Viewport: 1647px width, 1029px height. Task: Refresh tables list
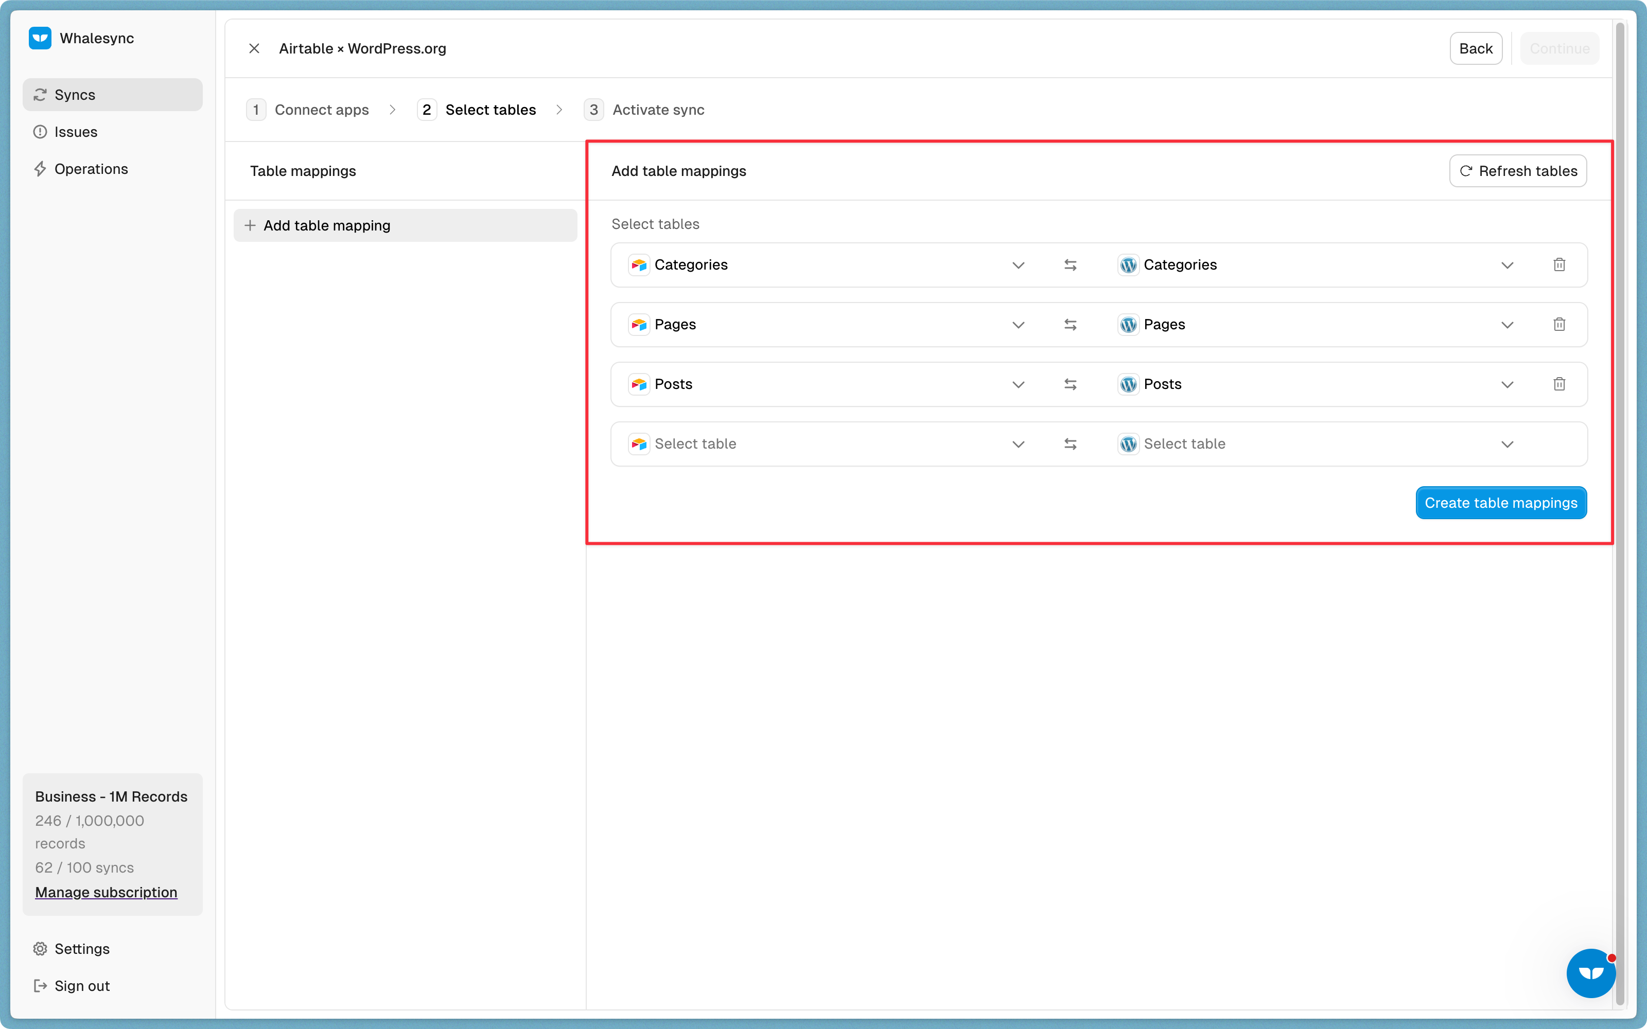(x=1518, y=171)
